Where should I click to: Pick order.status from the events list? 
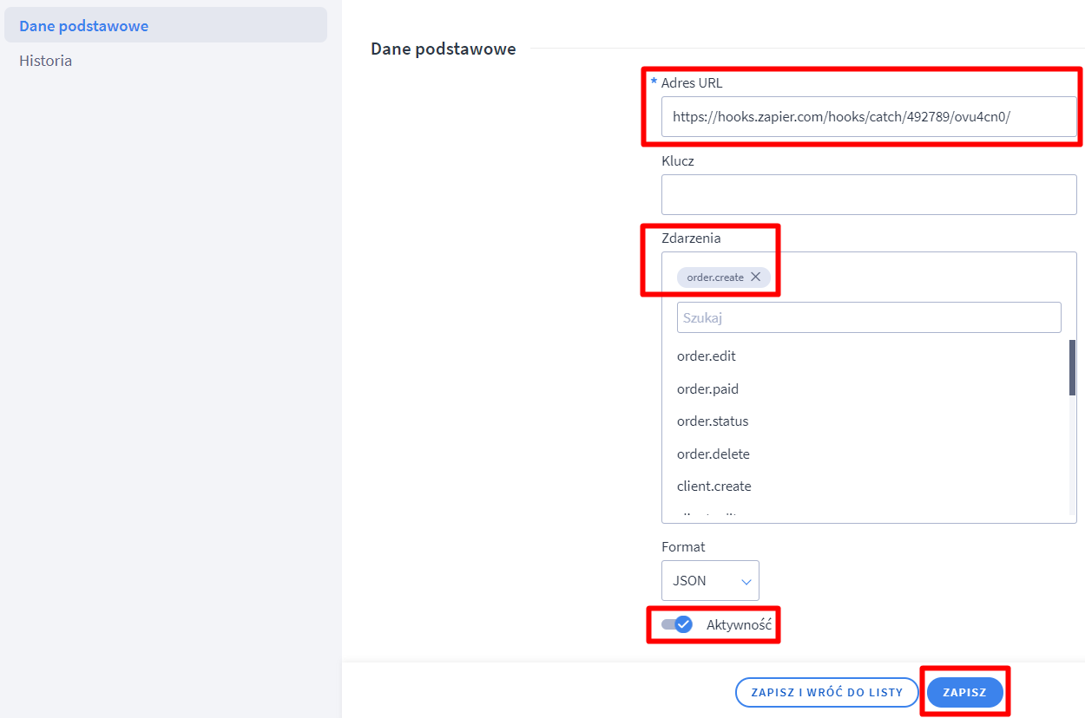(x=713, y=421)
